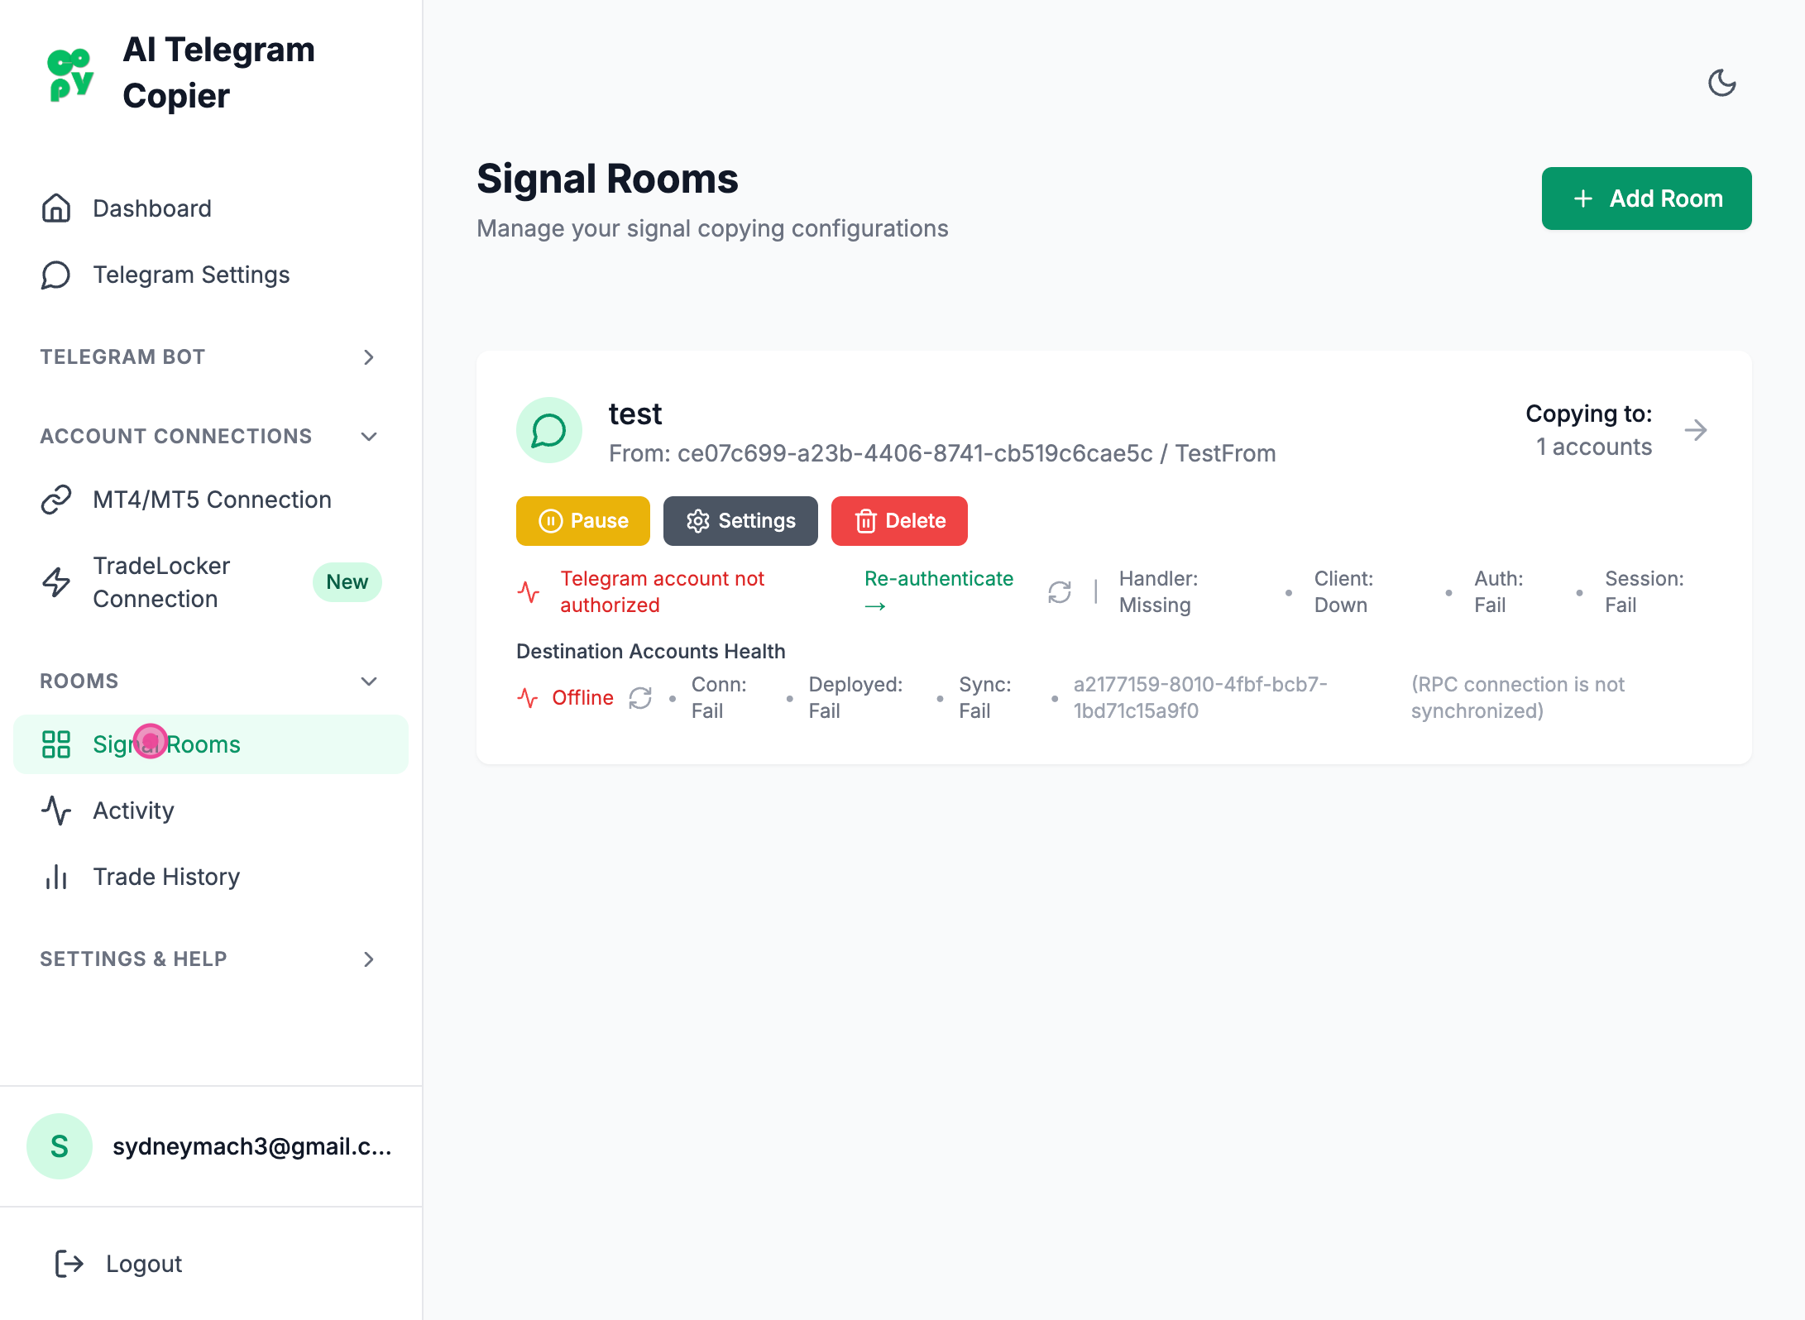
Task: Open TradeLocker Connection page
Action: pyautogui.click(x=161, y=582)
